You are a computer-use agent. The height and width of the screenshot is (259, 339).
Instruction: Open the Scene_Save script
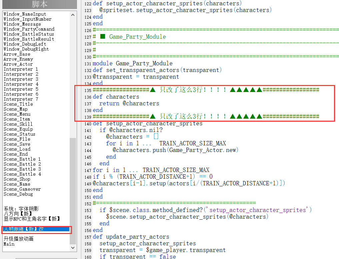coord(17,144)
